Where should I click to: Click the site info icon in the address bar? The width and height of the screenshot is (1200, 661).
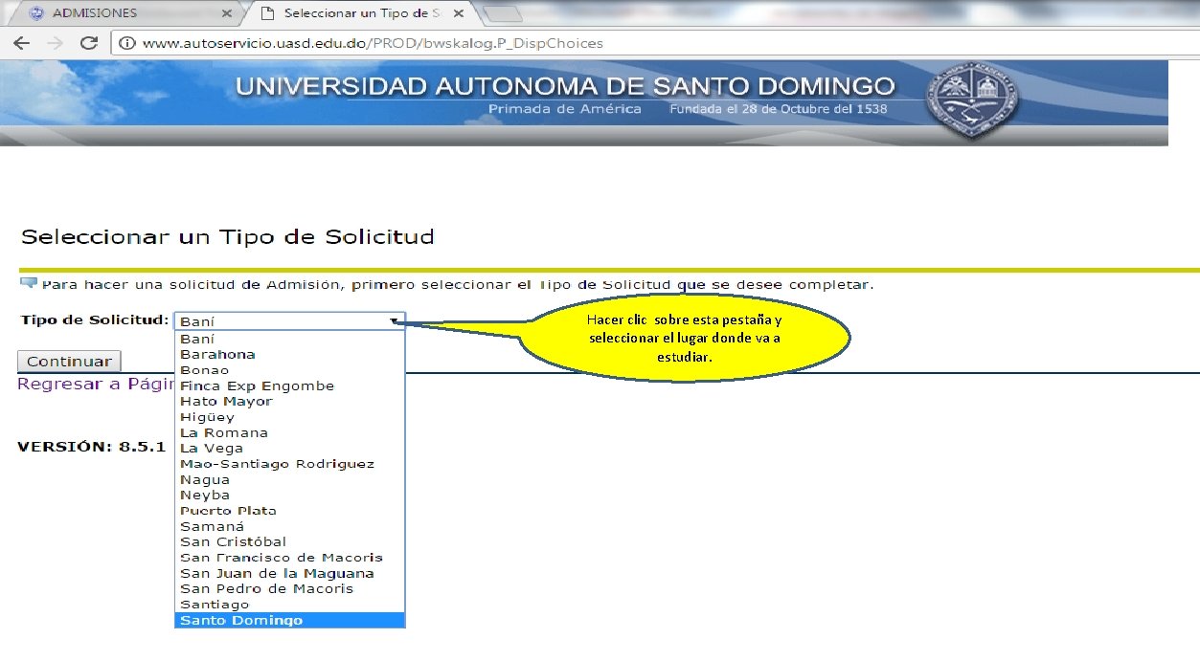click(x=127, y=43)
